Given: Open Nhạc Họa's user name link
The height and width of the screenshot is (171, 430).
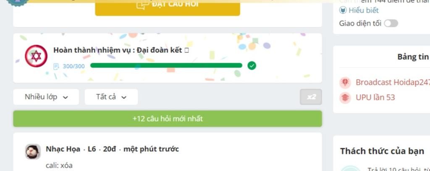Looking at the screenshot, I should click(x=63, y=149).
